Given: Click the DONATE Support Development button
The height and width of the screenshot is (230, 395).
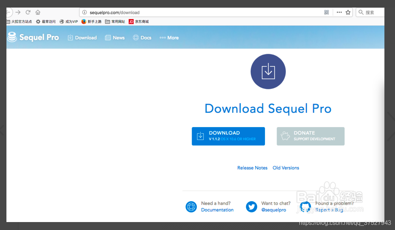Looking at the screenshot, I should coord(311,136).
